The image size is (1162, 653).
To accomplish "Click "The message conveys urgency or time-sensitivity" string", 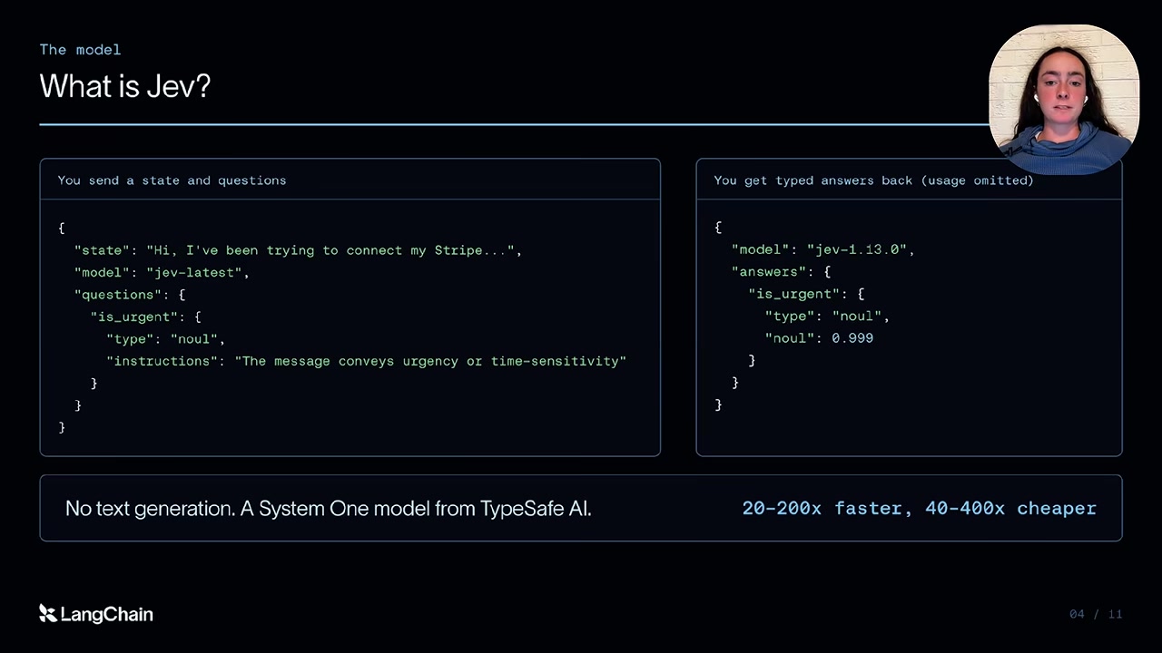I will [x=430, y=361].
